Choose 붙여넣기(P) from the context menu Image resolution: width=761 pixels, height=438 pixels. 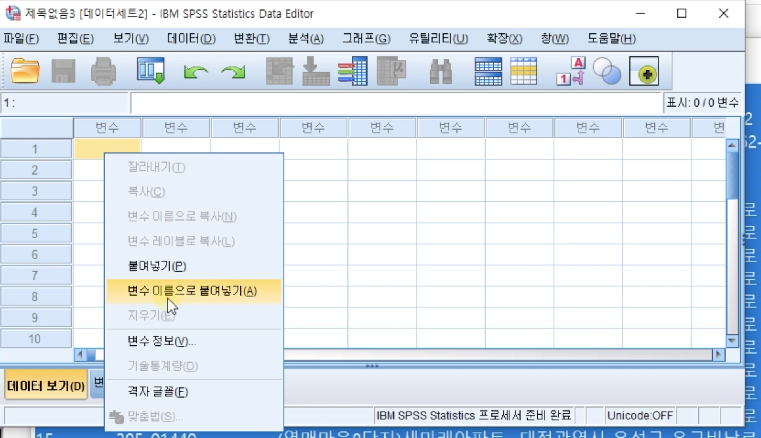(194, 266)
